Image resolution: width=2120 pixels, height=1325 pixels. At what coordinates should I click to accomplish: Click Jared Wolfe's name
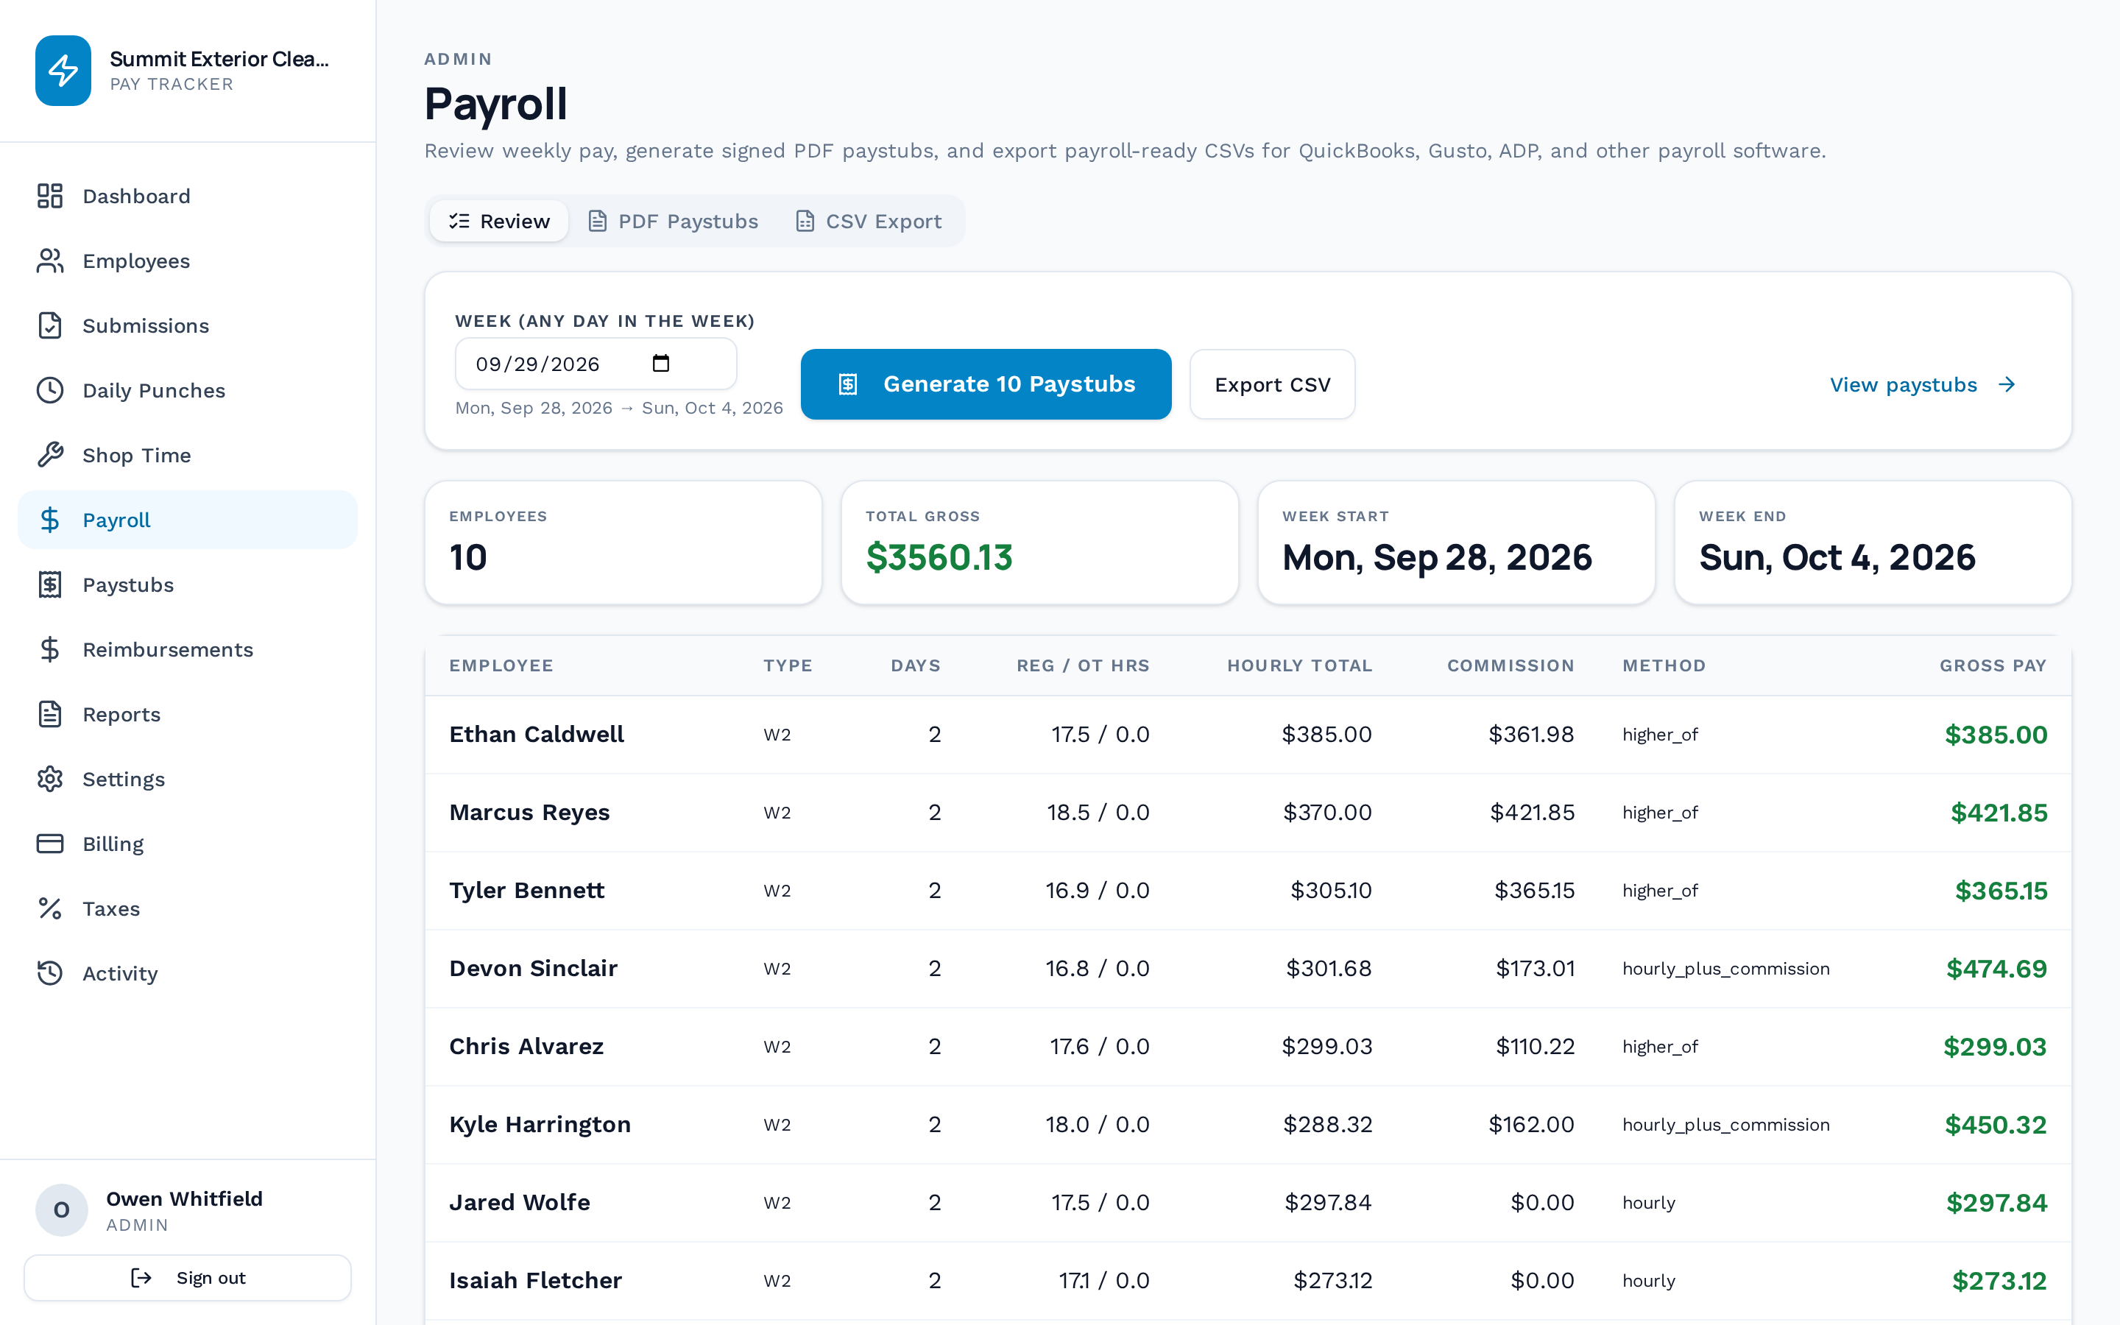coord(520,1202)
